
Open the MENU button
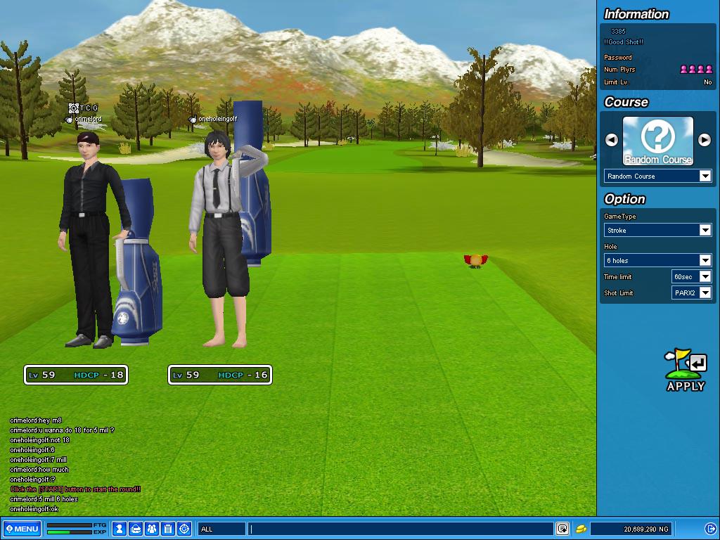click(x=22, y=529)
